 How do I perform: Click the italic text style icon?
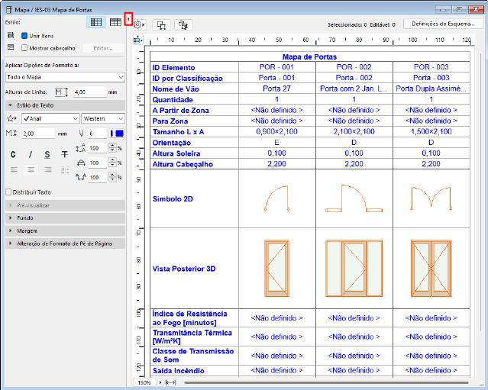click(30, 154)
